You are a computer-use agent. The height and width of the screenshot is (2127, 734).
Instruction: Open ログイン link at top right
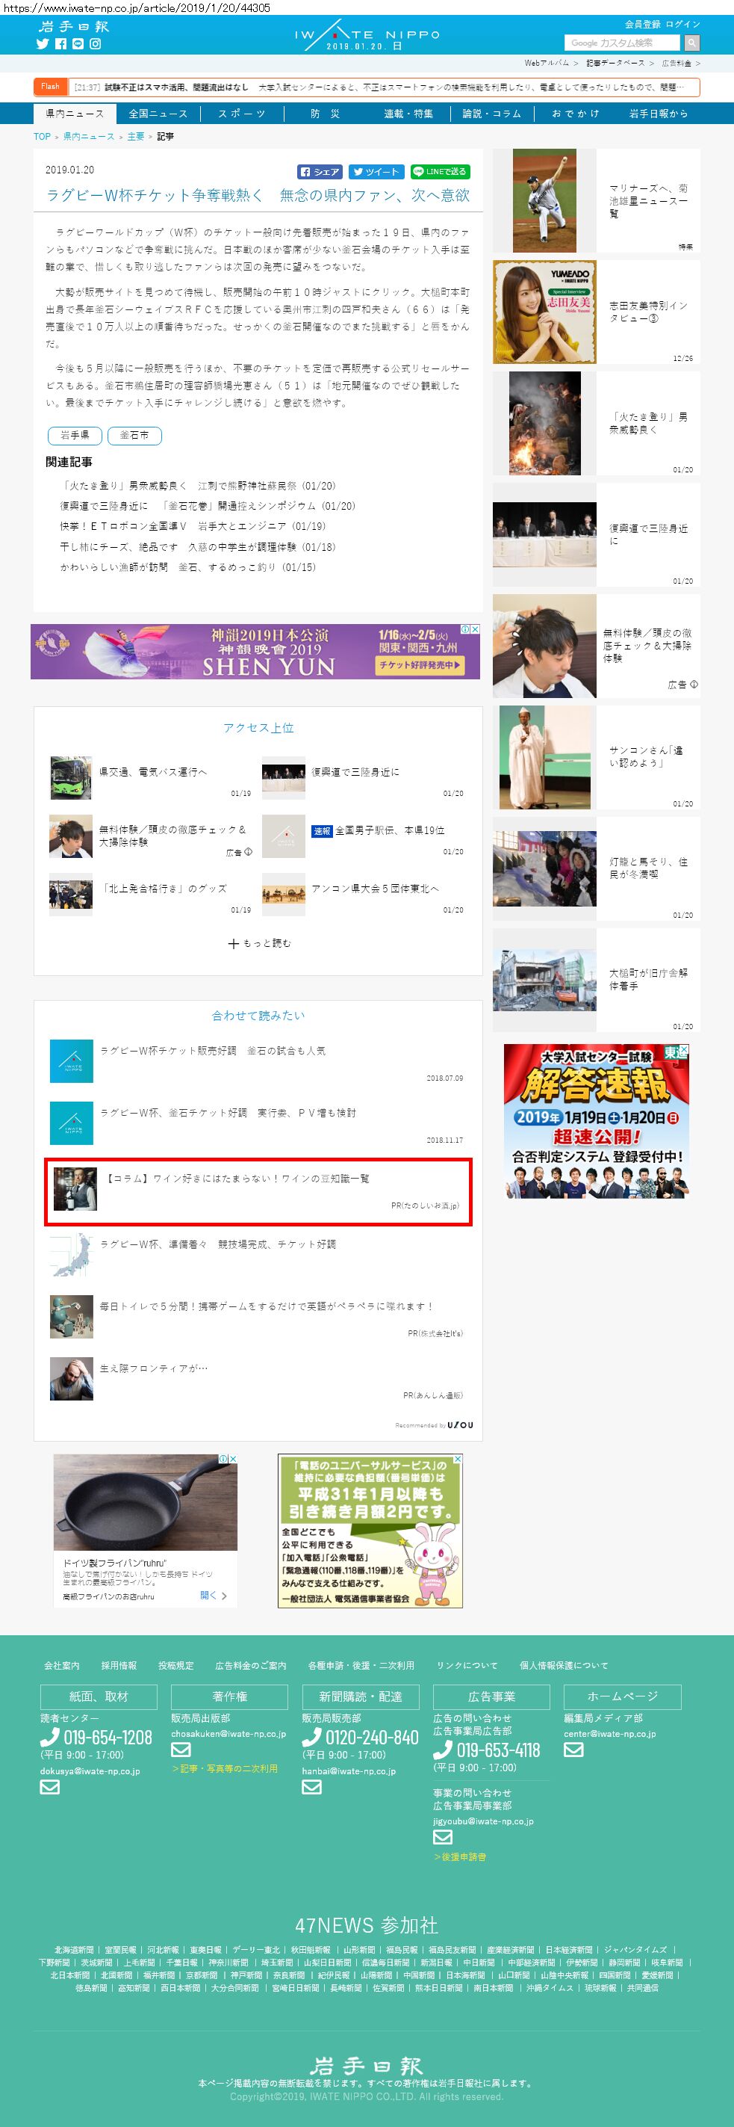(x=683, y=24)
